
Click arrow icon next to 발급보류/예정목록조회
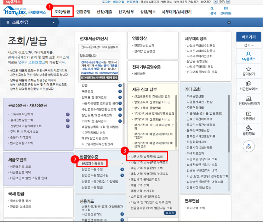(x=120, y=115)
